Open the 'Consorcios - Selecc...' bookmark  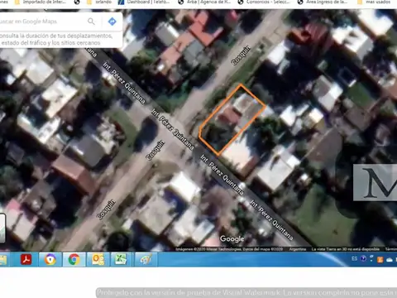point(265,2)
